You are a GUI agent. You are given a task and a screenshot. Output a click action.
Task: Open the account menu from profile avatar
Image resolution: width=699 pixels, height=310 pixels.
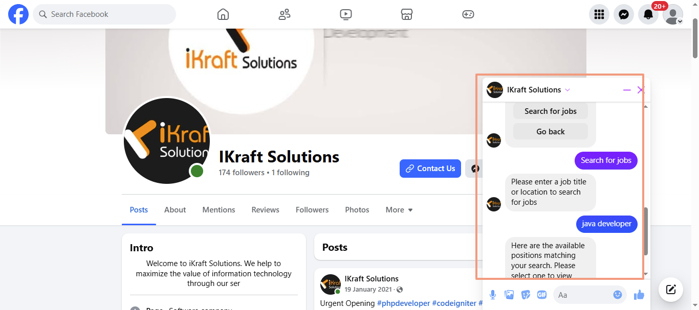coord(673,14)
